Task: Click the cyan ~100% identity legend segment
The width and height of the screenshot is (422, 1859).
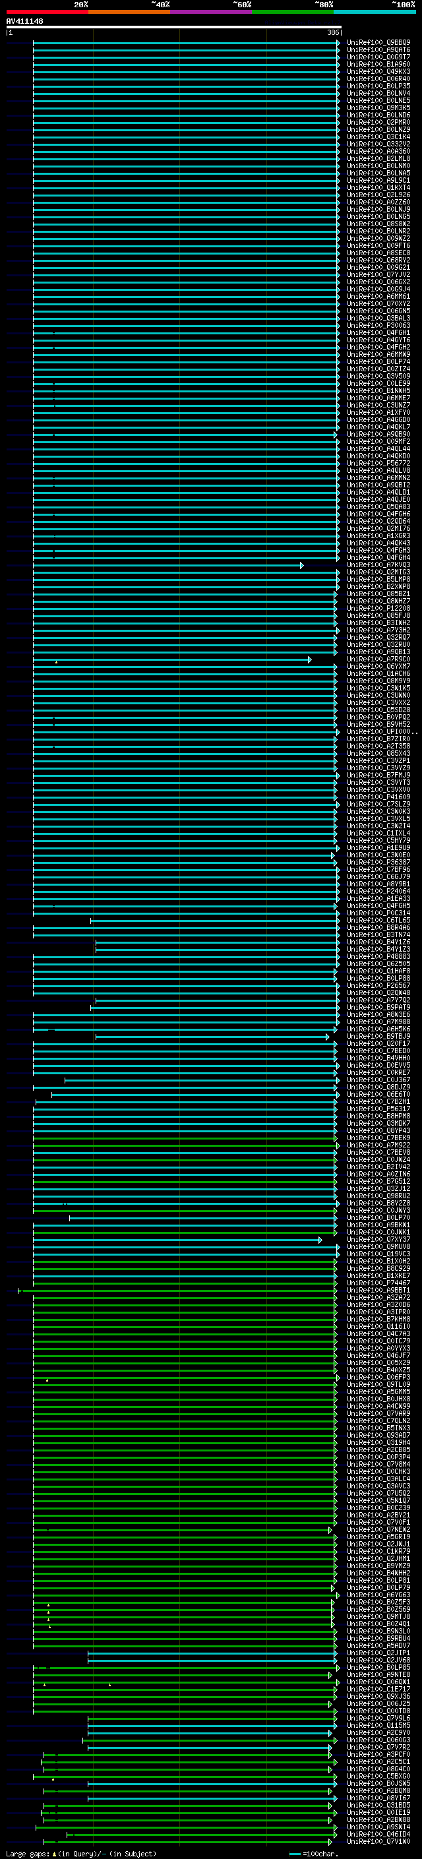Action: pos(375,13)
